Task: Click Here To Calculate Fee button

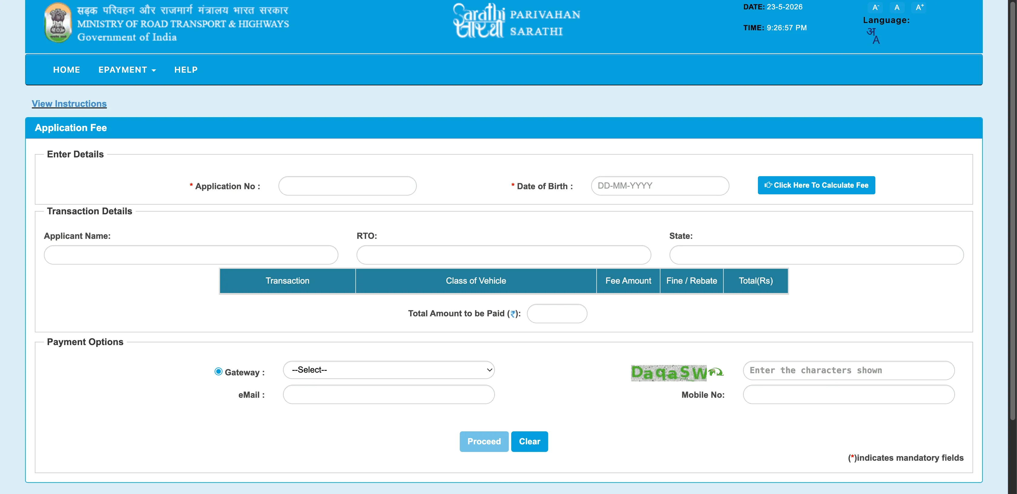Action: pos(816,185)
